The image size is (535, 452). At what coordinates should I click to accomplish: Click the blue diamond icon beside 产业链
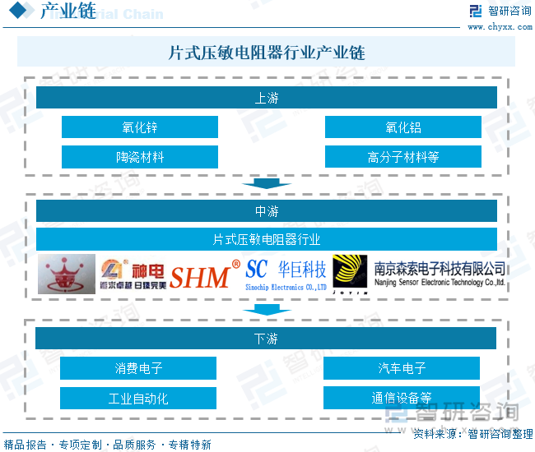[18, 10]
